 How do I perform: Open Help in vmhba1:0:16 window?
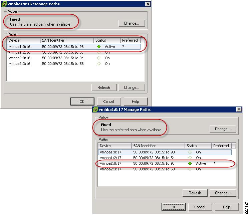136,102
